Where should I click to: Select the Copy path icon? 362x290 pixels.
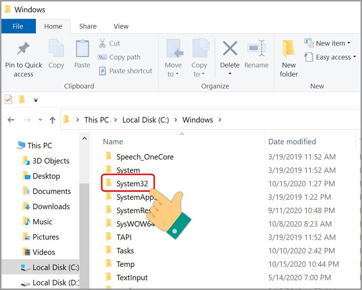(x=102, y=58)
